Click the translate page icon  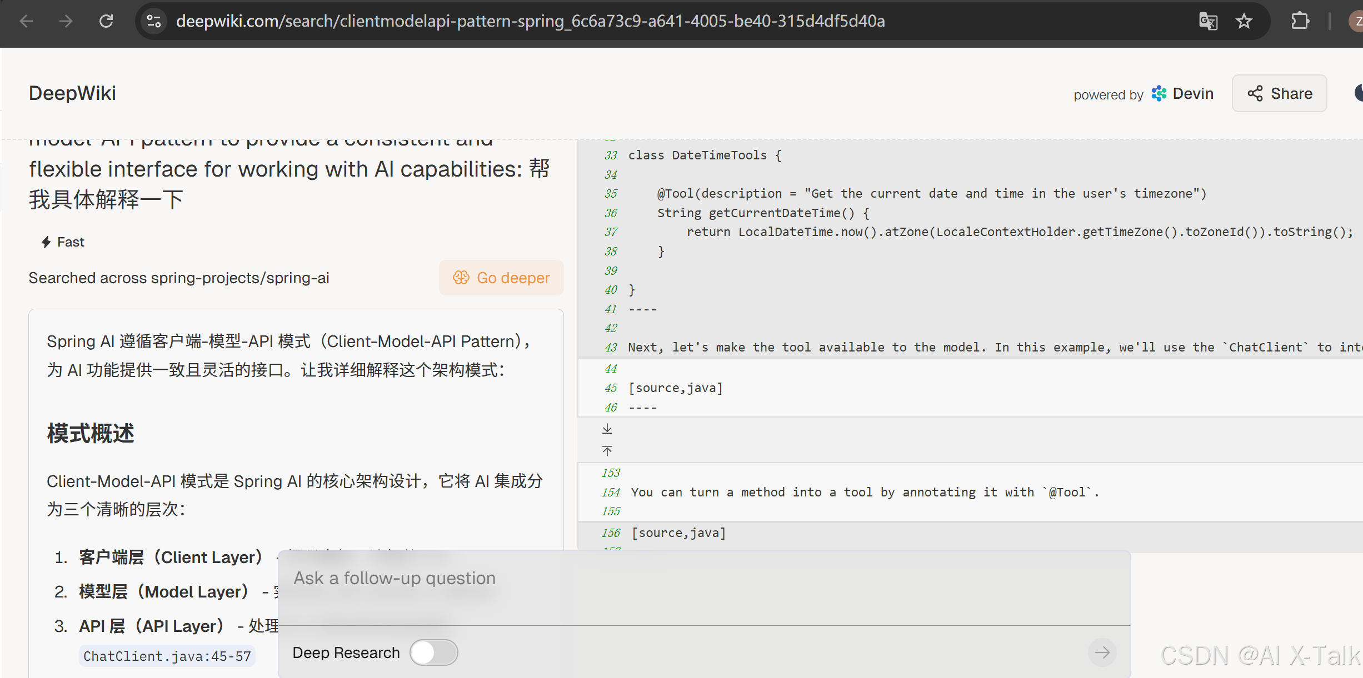[x=1208, y=21]
